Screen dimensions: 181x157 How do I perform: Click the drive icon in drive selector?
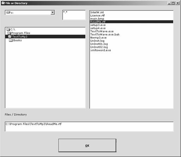coord(8,12)
